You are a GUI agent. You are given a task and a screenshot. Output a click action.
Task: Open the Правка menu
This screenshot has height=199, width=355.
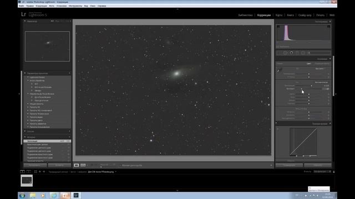tap(29, 6)
